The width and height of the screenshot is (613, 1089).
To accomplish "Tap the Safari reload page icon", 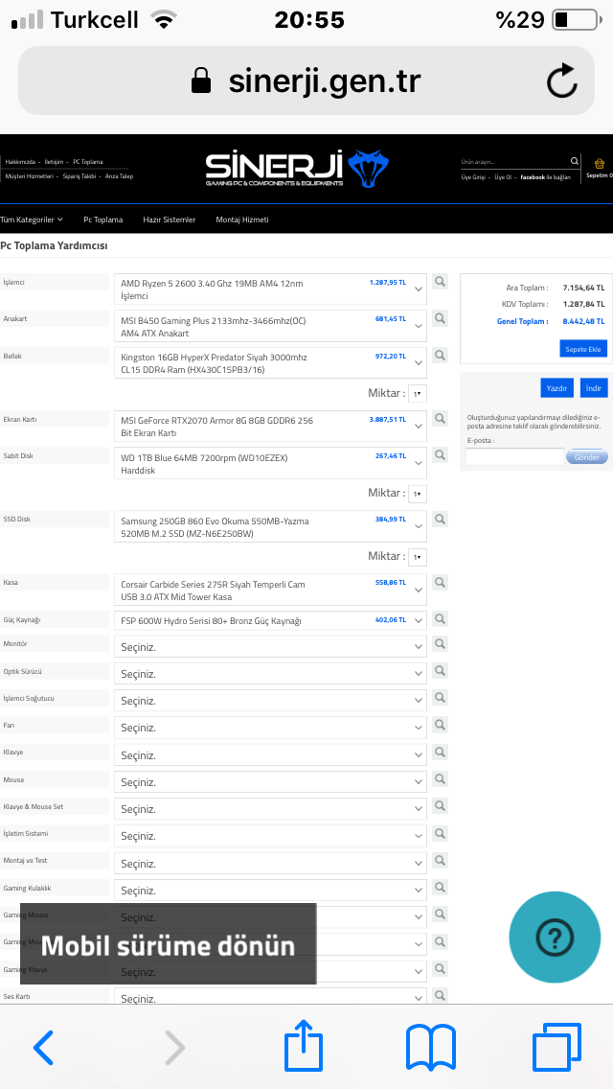I will [561, 81].
